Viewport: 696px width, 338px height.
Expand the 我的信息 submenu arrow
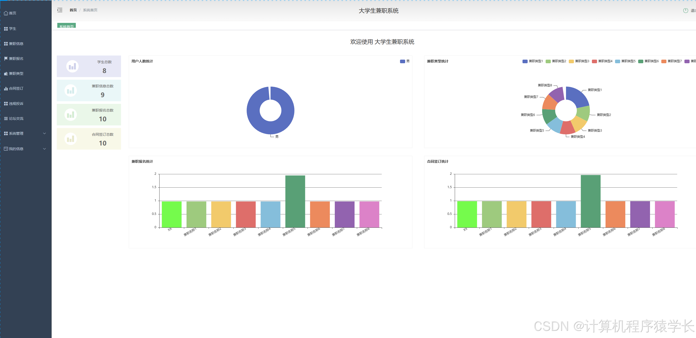tap(45, 149)
